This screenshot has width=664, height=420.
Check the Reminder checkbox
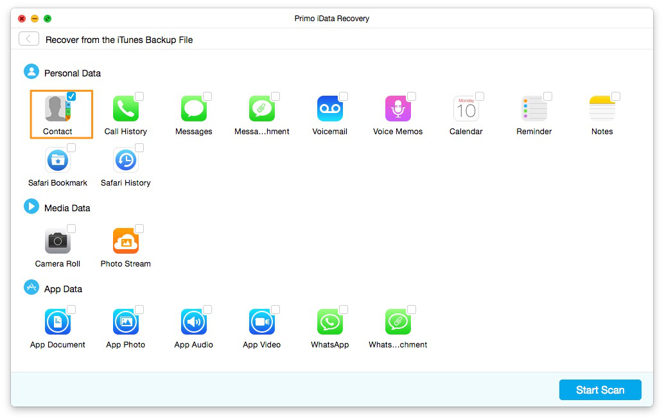548,96
